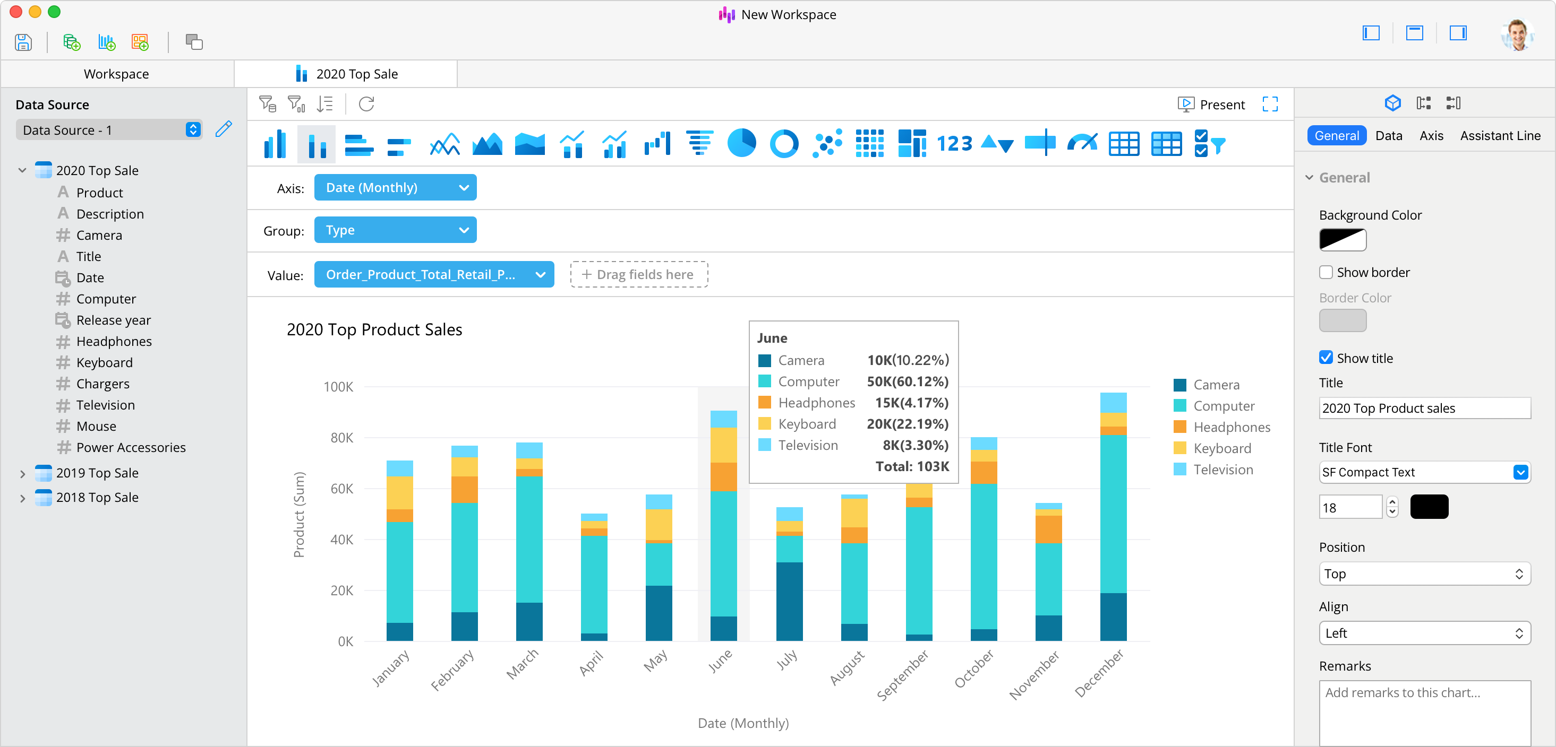
Task: Open the Group Type dropdown
Action: point(395,230)
